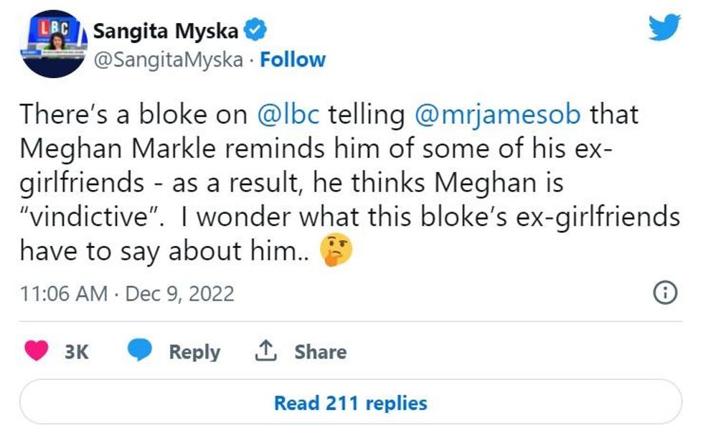Click the thinking face emoji
This screenshot has width=703, height=436.
coord(336,251)
